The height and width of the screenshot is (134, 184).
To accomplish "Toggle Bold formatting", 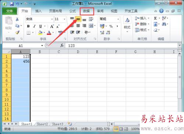I will point(28,26).
